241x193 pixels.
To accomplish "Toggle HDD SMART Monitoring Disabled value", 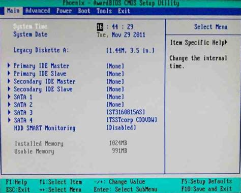I will (121, 127).
